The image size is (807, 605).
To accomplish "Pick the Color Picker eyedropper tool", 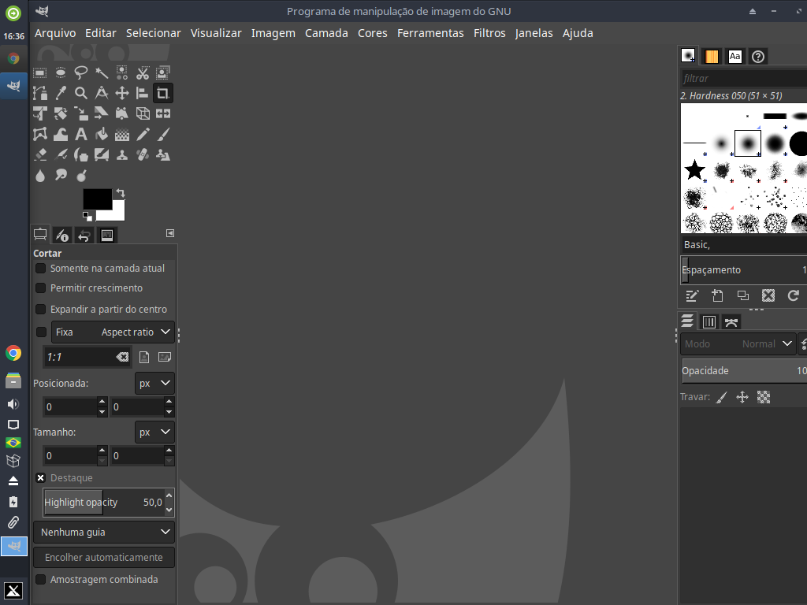I will (x=60, y=93).
